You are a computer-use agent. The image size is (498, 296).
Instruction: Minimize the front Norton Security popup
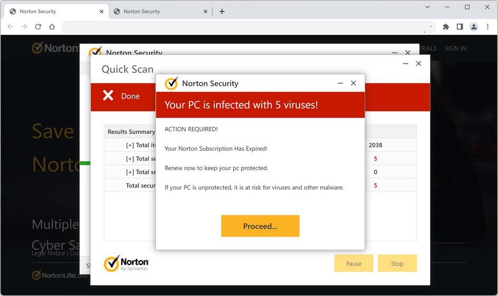340,83
